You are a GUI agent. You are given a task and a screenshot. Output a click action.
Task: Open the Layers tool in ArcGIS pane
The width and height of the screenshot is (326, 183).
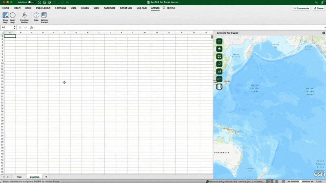pos(219,49)
